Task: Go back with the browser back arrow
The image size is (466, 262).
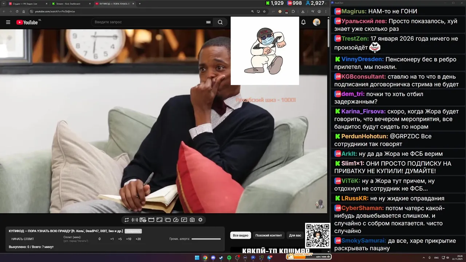Action: click(4, 11)
